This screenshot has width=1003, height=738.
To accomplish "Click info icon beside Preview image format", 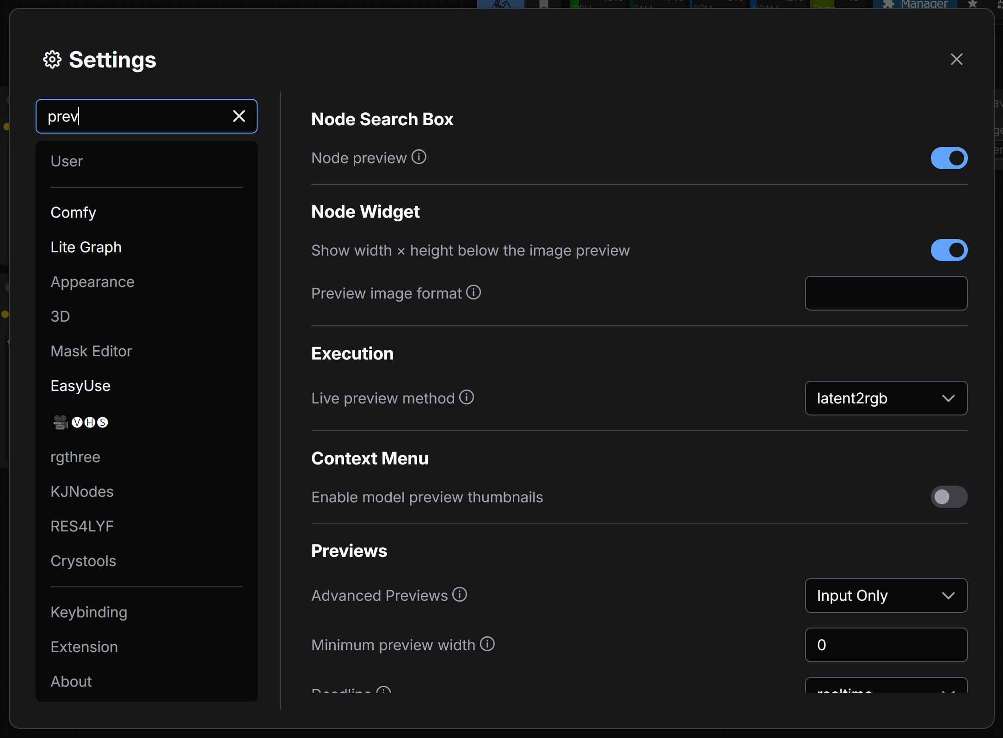I will [x=473, y=293].
